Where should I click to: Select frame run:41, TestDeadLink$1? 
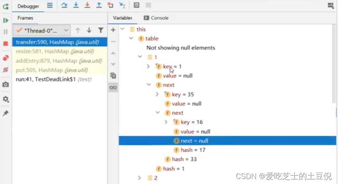tap(60, 79)
